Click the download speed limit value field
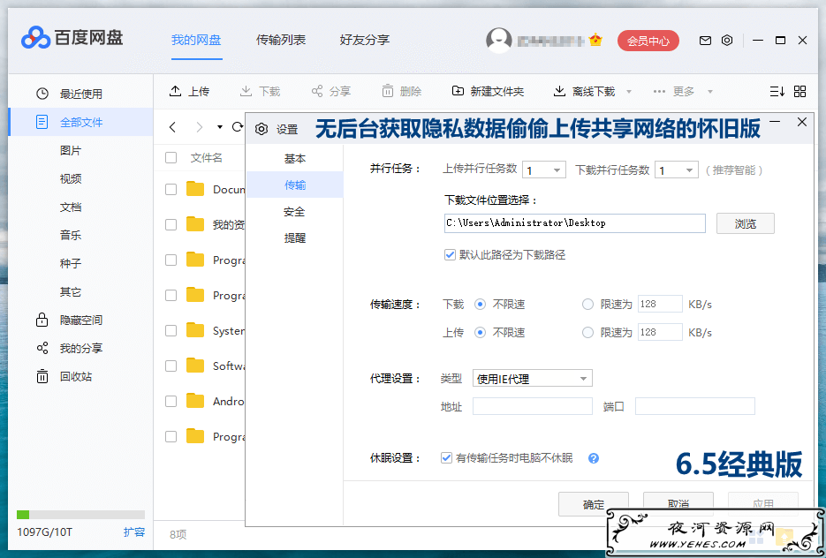 (x=660, y=305)
